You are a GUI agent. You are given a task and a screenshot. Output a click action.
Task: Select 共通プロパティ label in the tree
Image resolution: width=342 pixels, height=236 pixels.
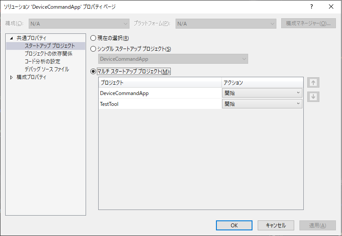click(31, 38)
